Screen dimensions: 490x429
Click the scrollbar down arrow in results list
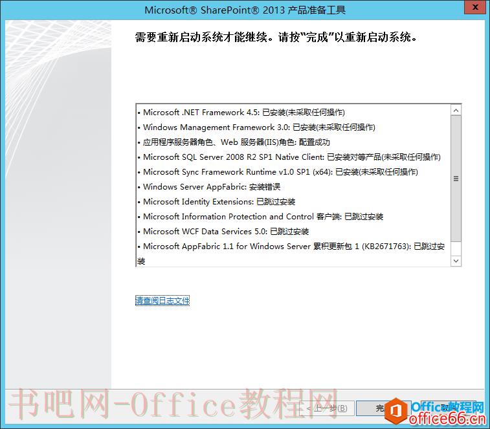tap(456, 261)
